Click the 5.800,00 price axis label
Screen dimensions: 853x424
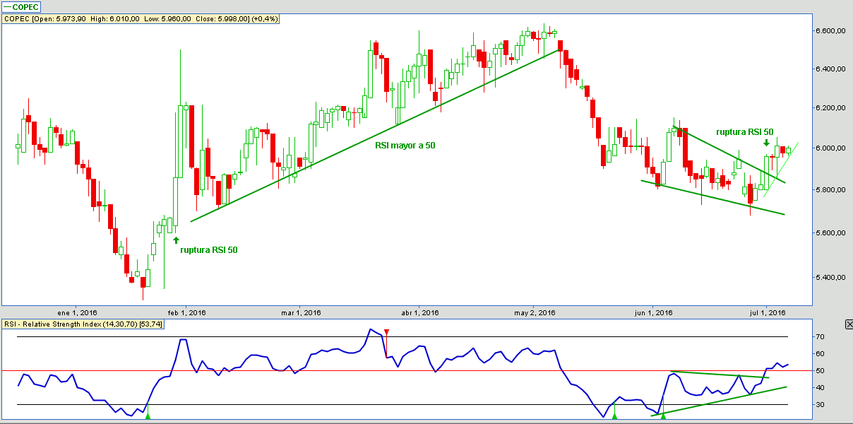830,190
